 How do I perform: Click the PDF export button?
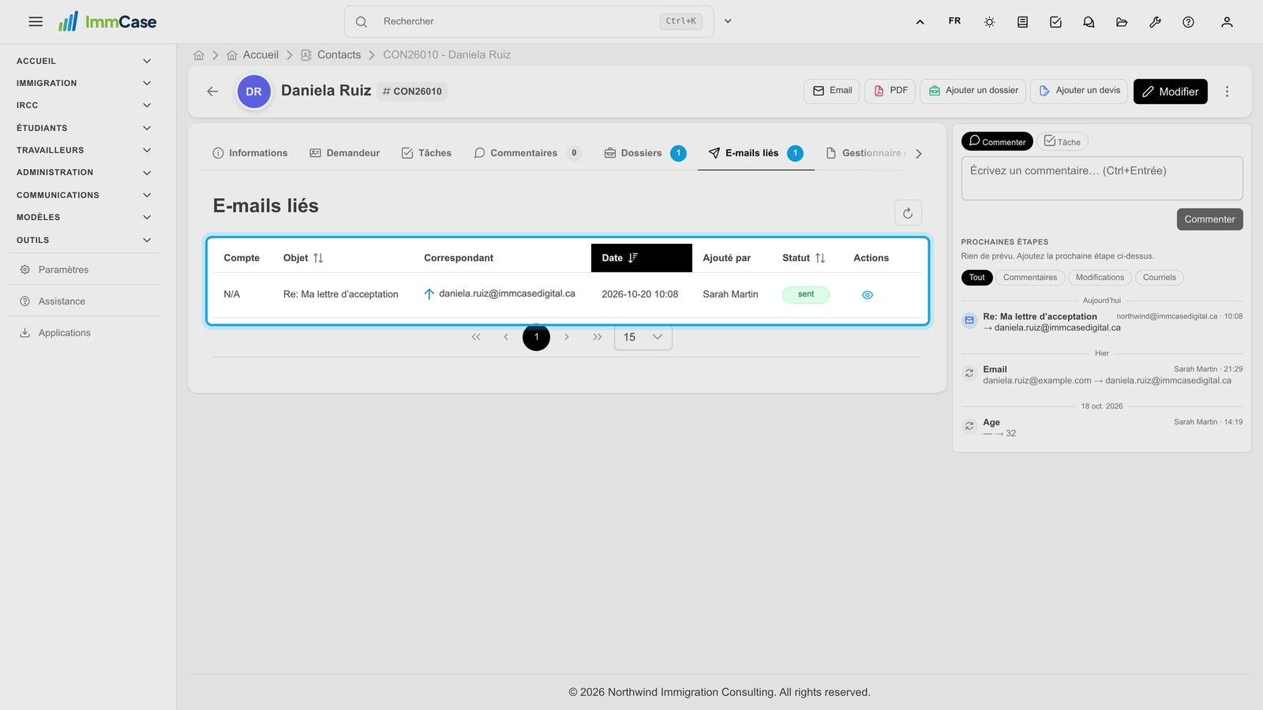[x=890, y=91]
